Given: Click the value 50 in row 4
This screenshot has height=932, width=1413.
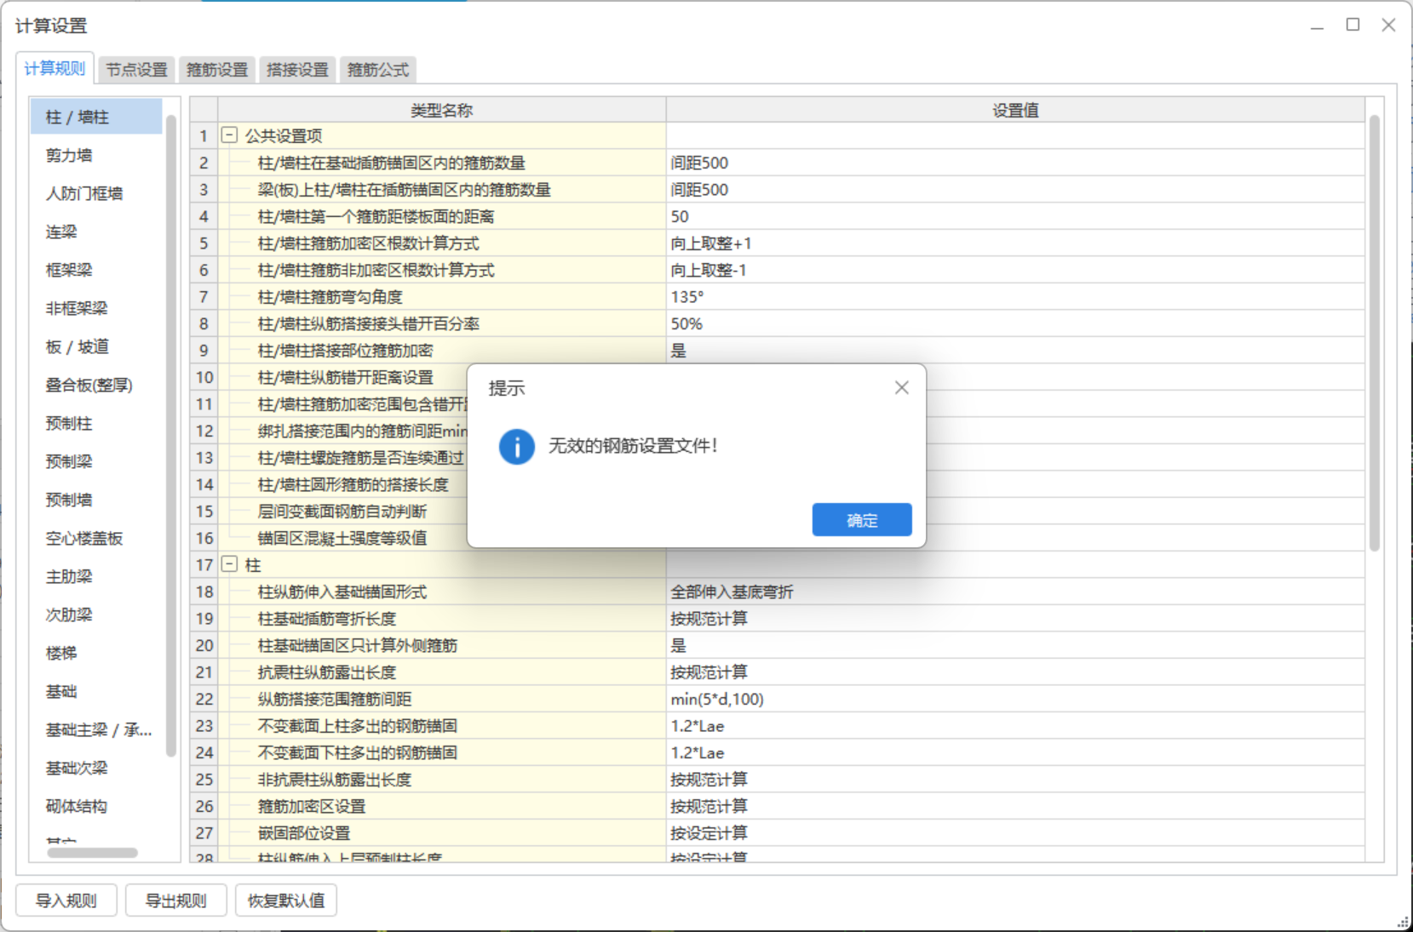Looking at the screenshot, I should 1015,216.
